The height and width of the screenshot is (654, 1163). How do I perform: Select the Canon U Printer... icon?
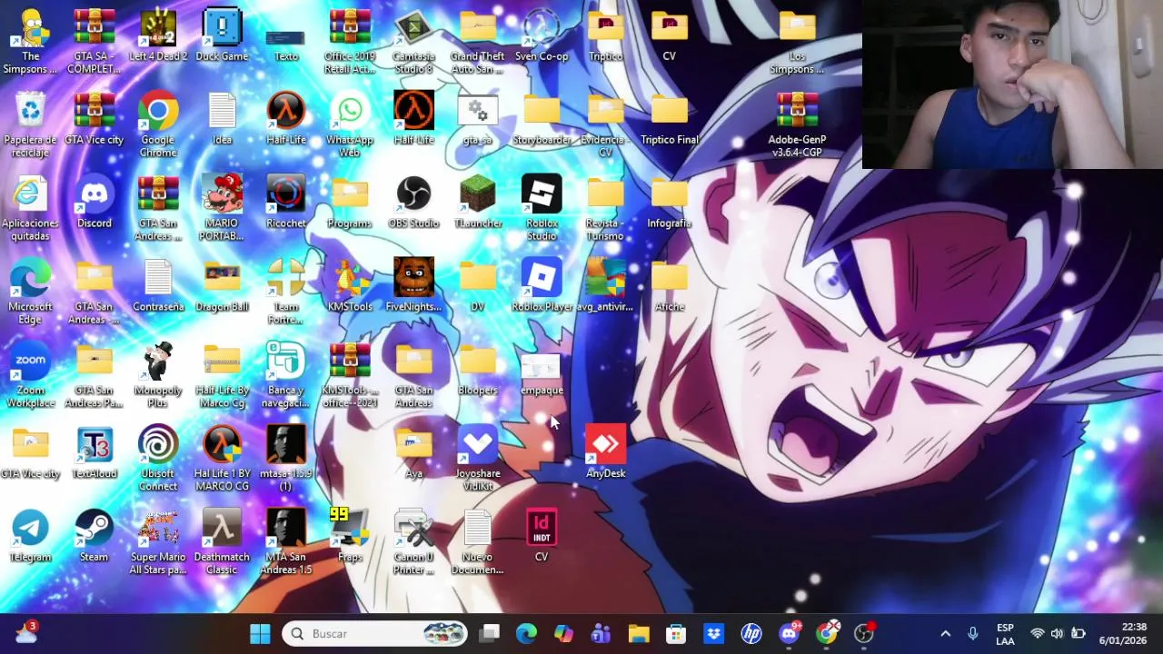pyautogui.click(x=413, y=543)
